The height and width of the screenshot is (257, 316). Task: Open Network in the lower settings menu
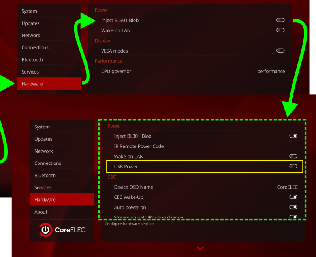(x=62, y=151)
